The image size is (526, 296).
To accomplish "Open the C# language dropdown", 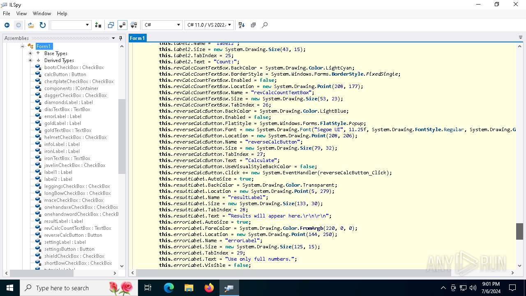I will tap(162, 25).
